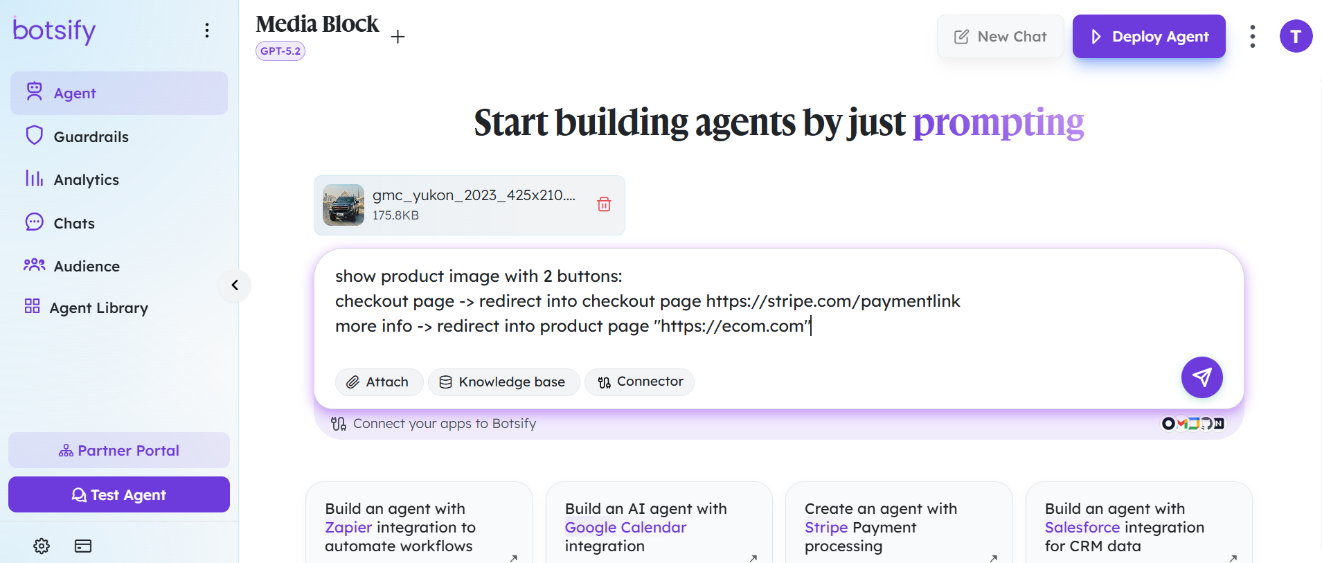Click the attached file name gmc_yukon_2023_425x210
This screenshot has width=1322, height=563.
click(474, 195)
